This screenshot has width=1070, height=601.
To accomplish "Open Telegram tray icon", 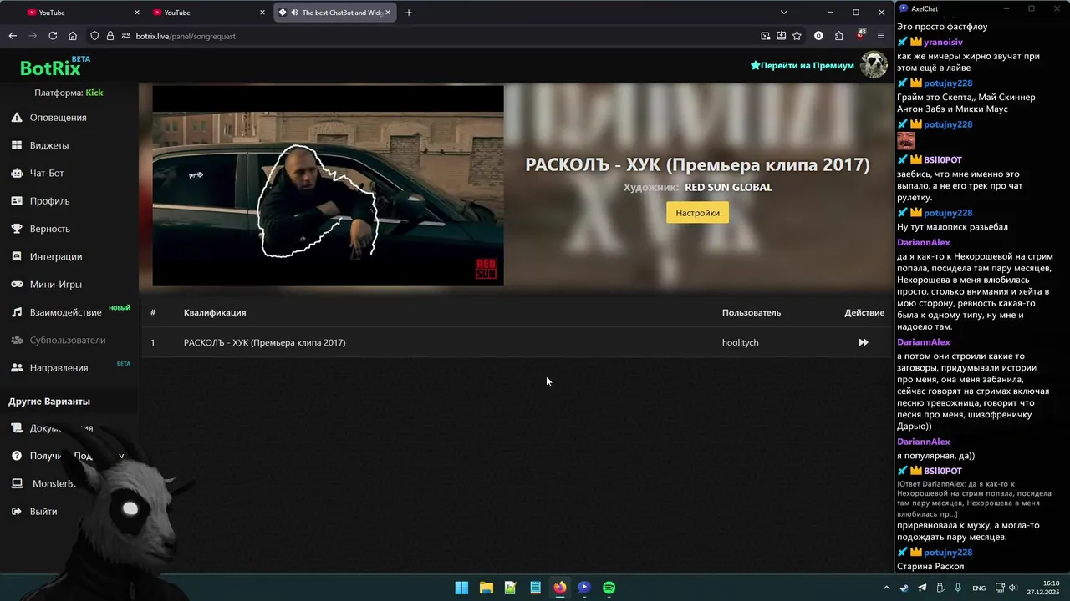I will [x=922, y=588].
